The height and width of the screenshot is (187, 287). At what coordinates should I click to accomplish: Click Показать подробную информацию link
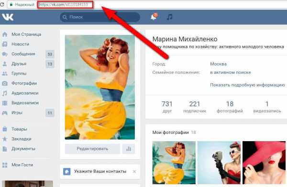247,85
